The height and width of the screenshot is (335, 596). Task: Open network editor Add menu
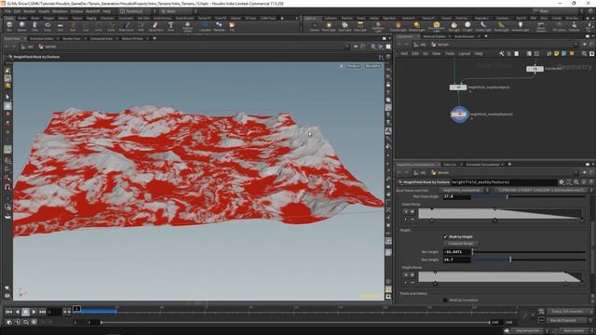[404, 54]
